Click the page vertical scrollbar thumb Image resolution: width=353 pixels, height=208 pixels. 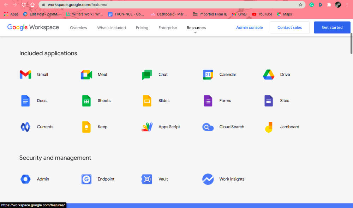351,43
